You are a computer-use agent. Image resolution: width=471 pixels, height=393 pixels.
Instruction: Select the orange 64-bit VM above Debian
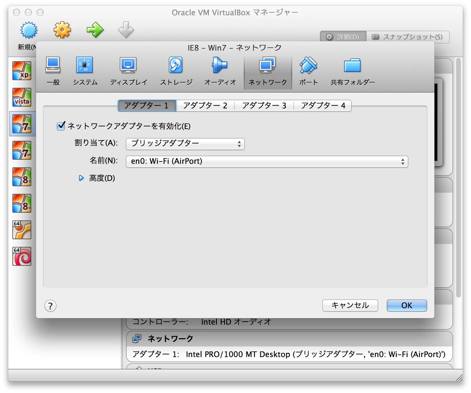22,230
